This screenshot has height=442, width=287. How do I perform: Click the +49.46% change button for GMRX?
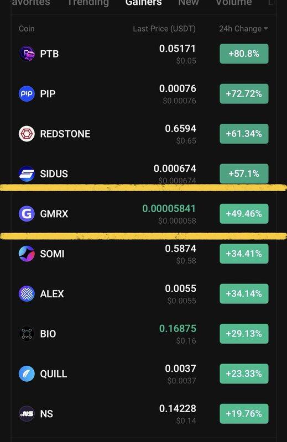[244, 214]
